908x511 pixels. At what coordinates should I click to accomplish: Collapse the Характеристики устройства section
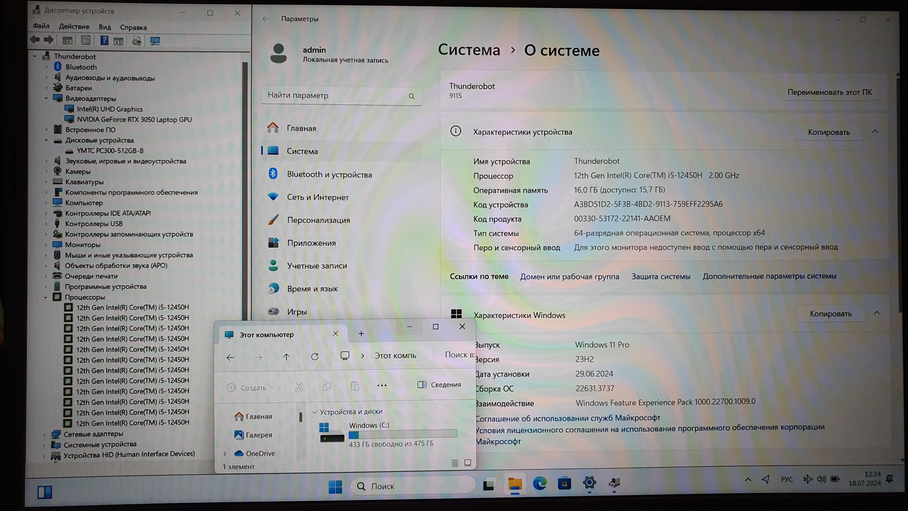click(x=875, y=132)
